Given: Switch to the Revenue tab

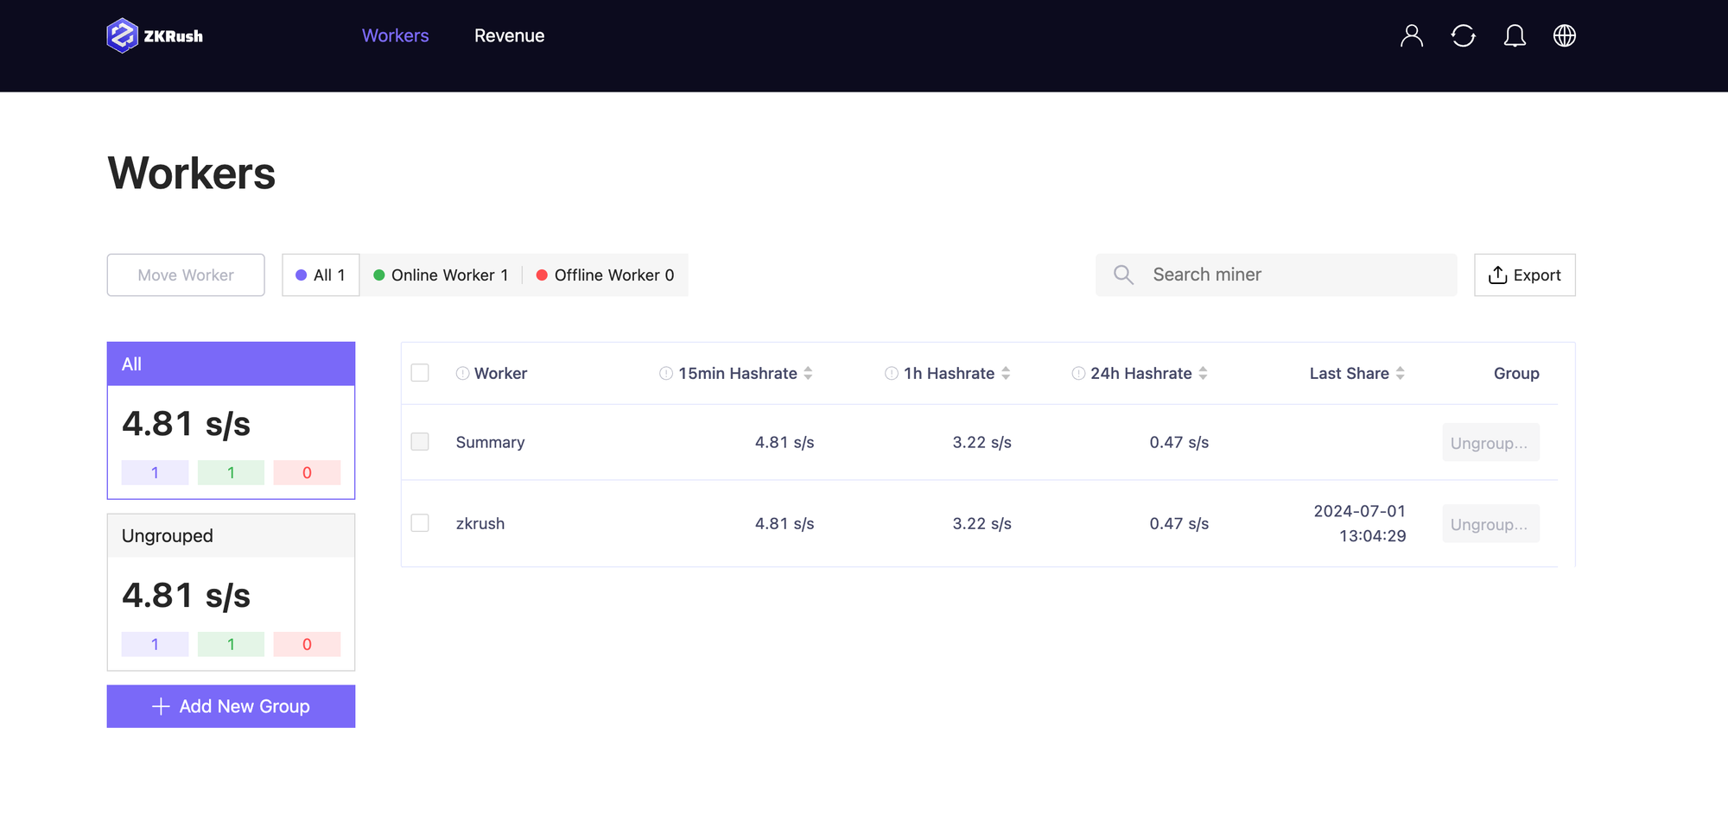Looking at the screenshot, I should point(509,35).
